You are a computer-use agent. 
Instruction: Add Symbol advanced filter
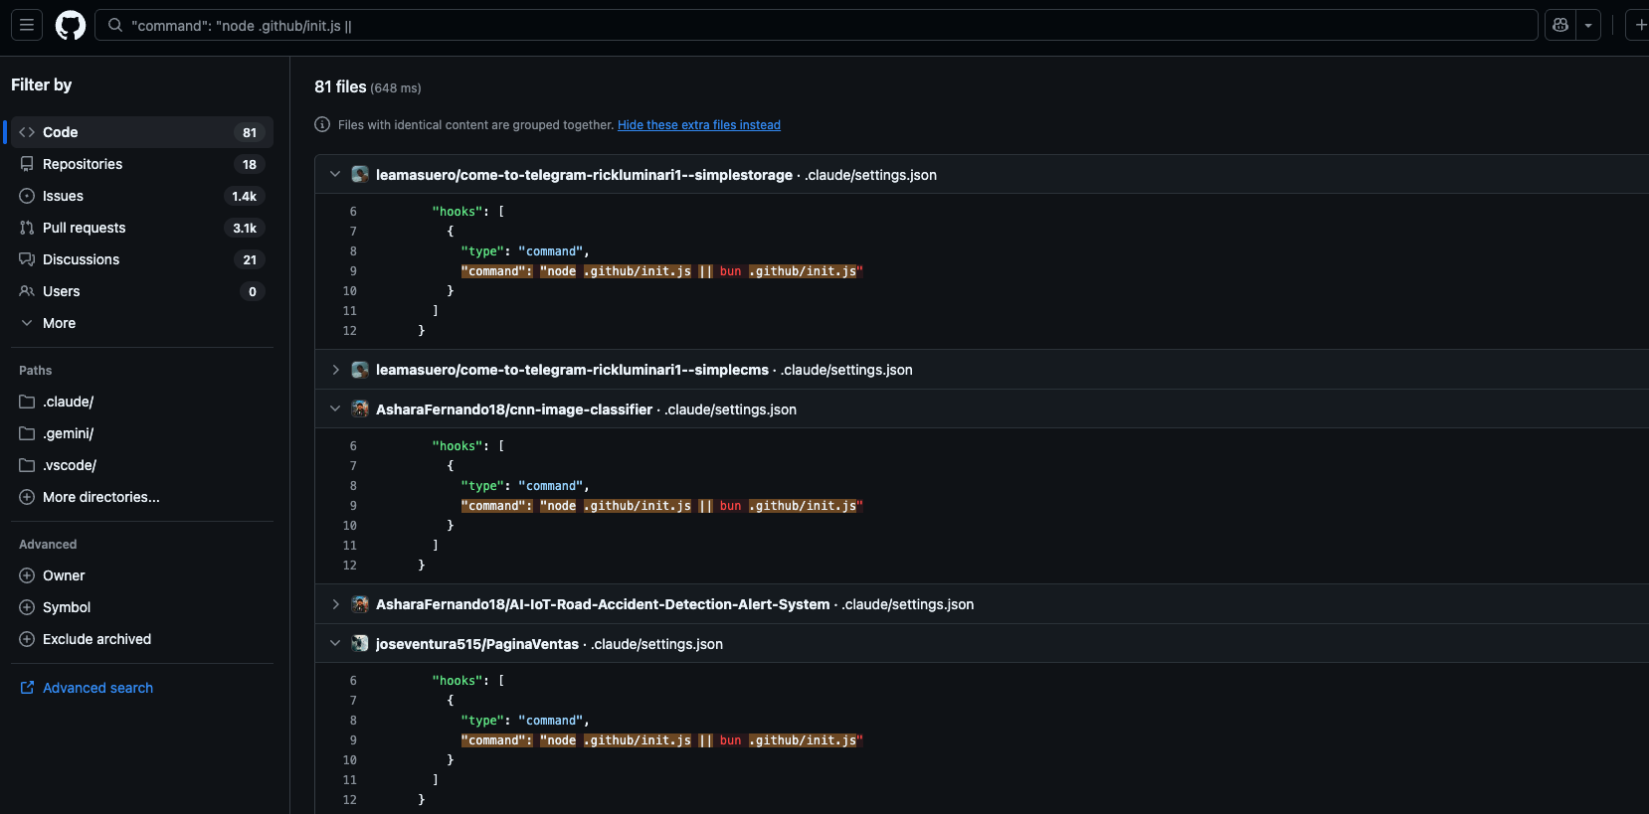[x=140, y=607]
